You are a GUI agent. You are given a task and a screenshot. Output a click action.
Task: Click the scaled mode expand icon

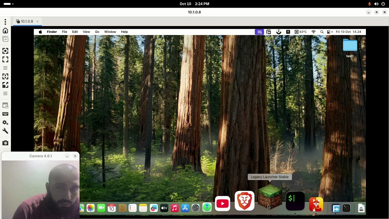pos(5,85)
